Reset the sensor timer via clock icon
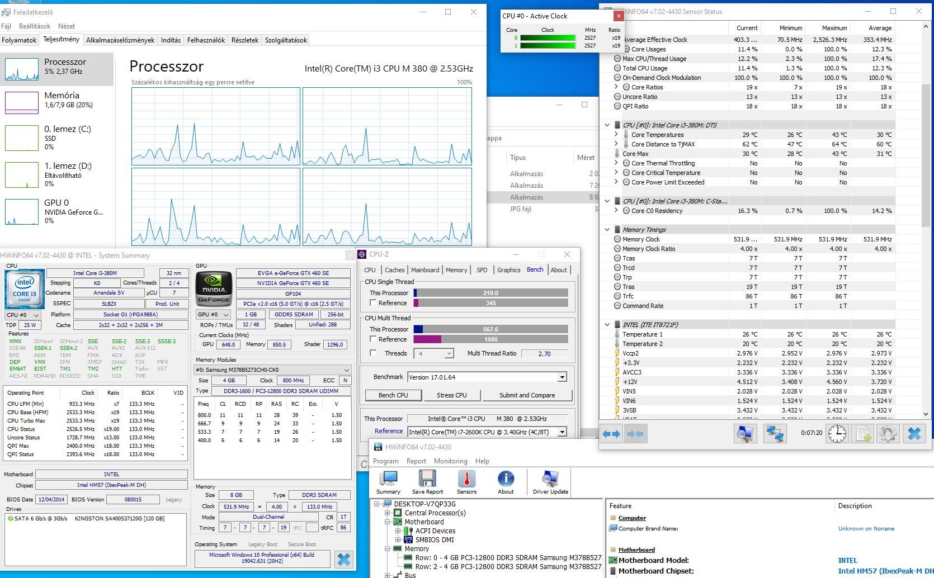Viewport: 934px width, 578px height. [837, 434]
